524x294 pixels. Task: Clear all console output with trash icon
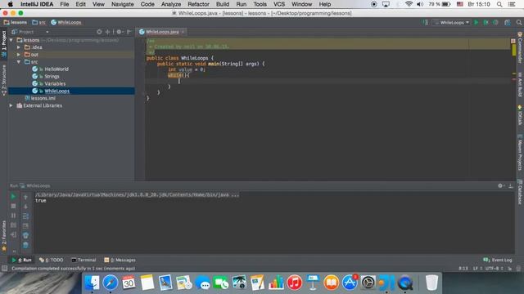pyautogui.click(x=25, y=245)
